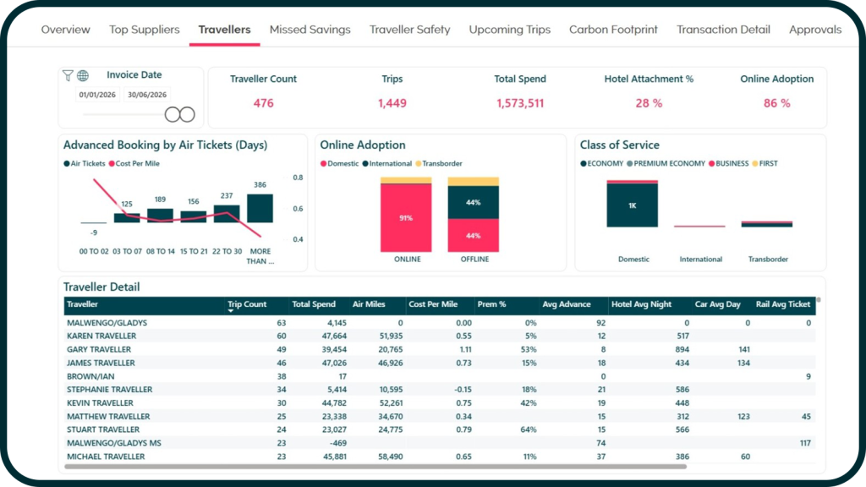Click the 237 bar for 22 TO 30
The height and width of the screenshot is (487, 866).
pos(227,214)
